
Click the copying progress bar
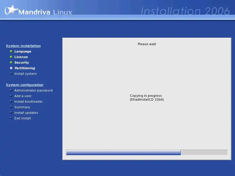tap(147, 153)
